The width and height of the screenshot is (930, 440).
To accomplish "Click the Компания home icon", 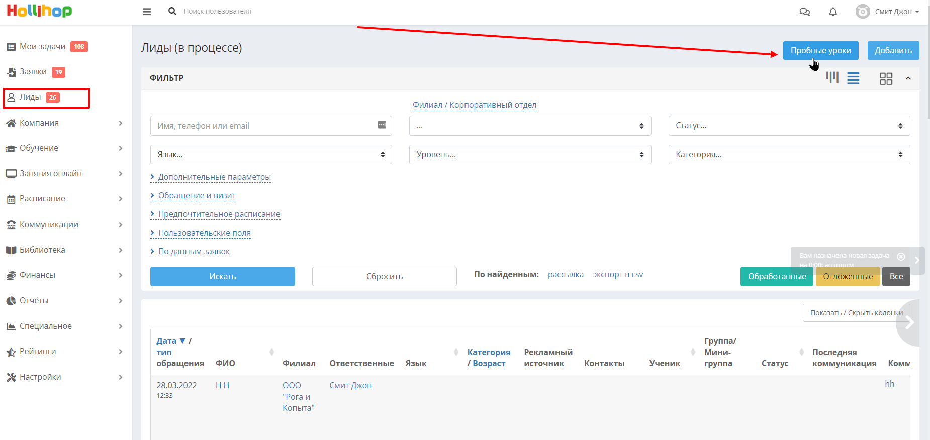I will coord(11,123).
